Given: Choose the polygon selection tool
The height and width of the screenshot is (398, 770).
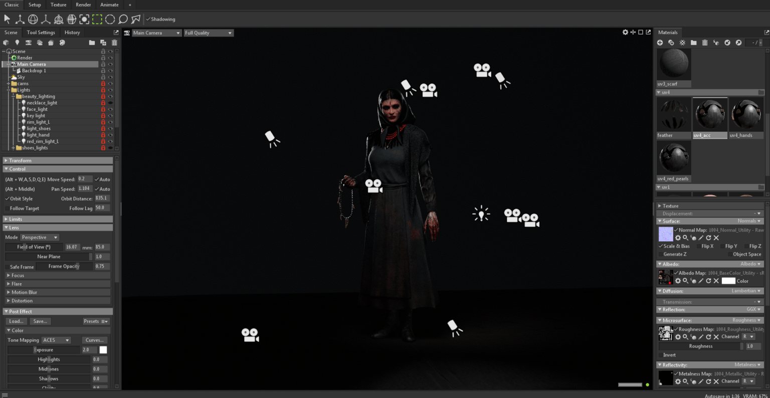Looking at the screenshot, I should coord(136,19).
